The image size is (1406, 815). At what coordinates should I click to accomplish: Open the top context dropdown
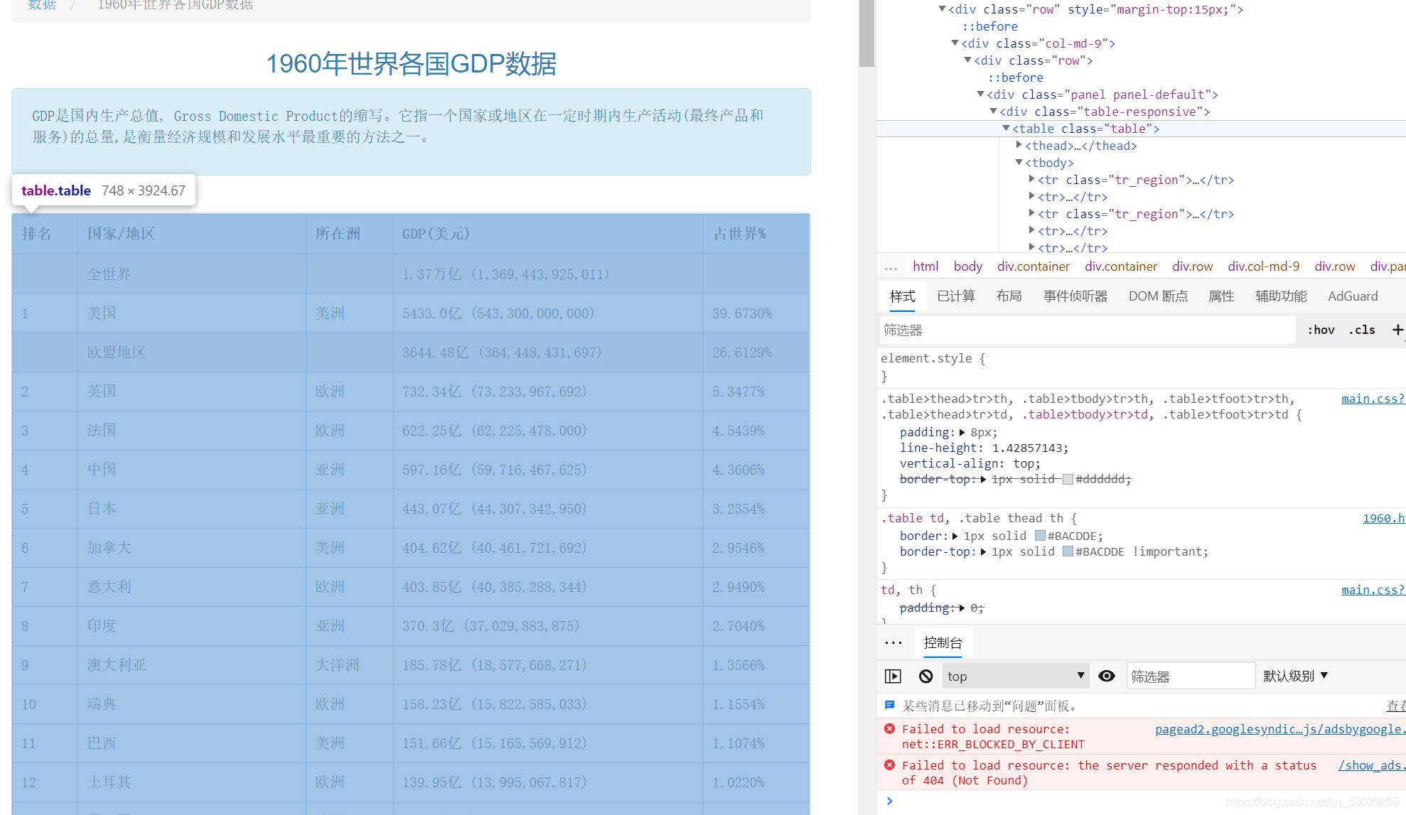click(1016, 676)
